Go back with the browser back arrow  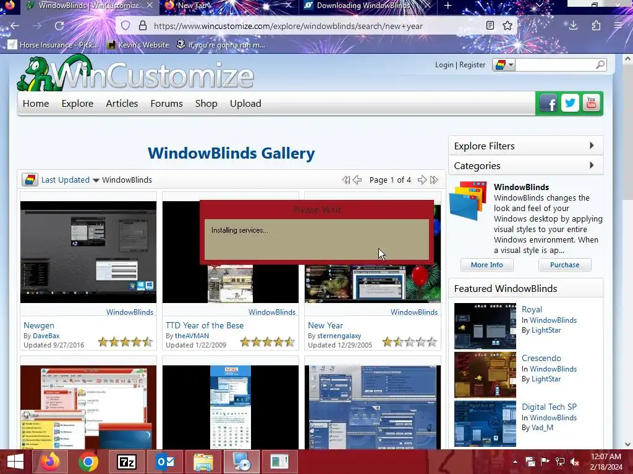coord(15,26)
